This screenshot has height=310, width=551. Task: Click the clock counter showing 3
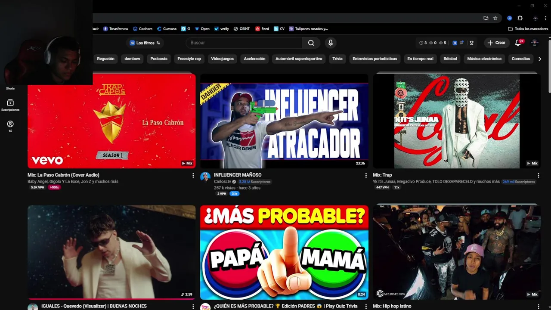pyautogui.click(x=423, y=43)
